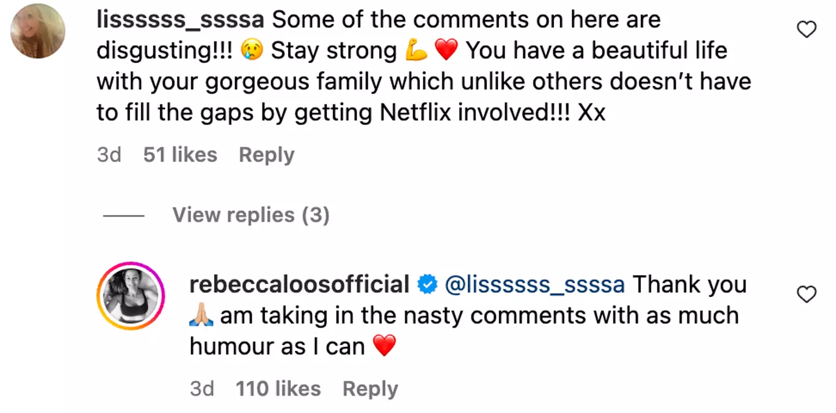Viewport: 836px width, 413px height.
Task: View the 110 likes on the reply
Action: (x=278, y=389)
